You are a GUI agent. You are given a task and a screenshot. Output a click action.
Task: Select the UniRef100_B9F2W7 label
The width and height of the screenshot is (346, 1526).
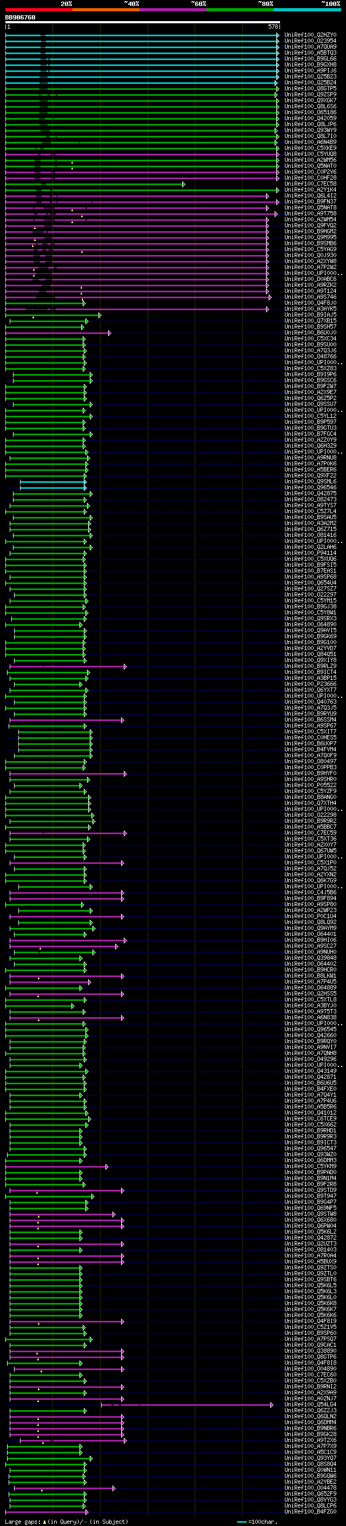pyautogui.click(x=310, y=387)
